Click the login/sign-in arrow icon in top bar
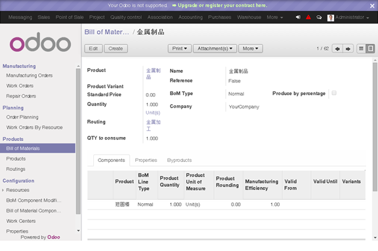This screenshot has width=378, height=251. coord(298,17)
